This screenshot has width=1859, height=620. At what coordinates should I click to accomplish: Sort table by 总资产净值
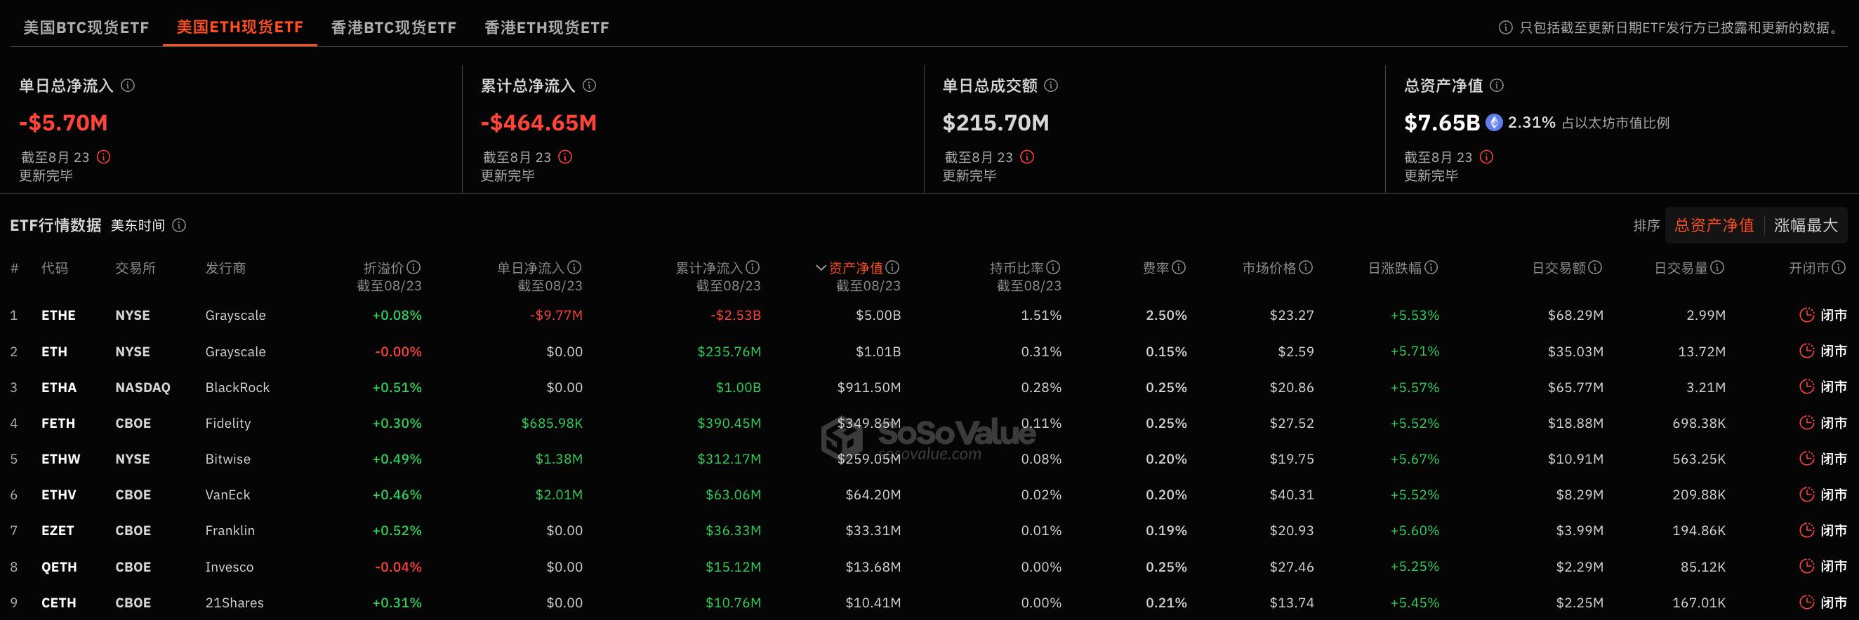1714,226
